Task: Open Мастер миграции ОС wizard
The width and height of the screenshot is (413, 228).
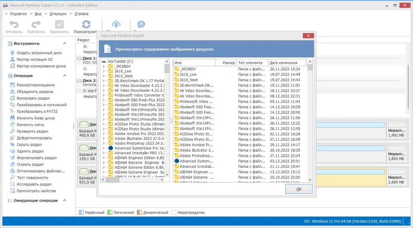Action: [x=35, y=59]
